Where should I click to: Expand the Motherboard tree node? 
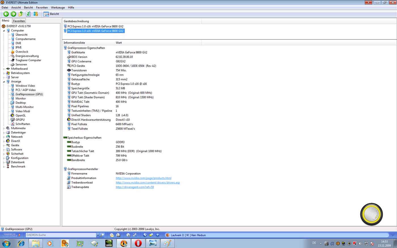(4, 69)
